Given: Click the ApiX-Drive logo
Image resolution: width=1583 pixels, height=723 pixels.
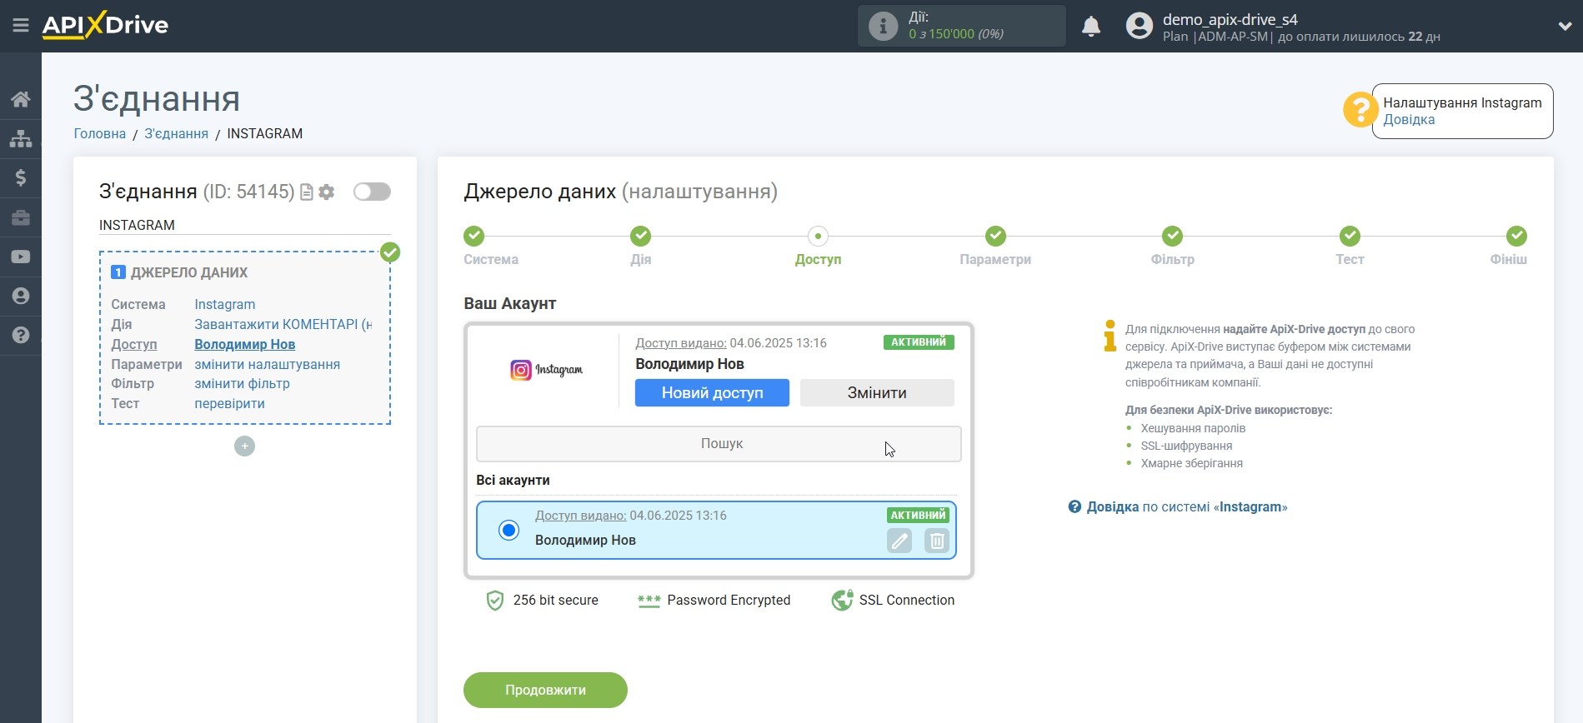Looking at the screenshot, I should point(105,25).
